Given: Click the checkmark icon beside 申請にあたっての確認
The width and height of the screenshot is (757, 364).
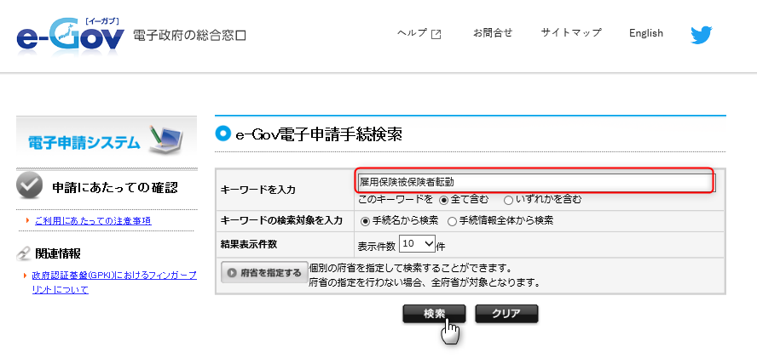Looking at the screenshot, I should click(x=30, y=186).
